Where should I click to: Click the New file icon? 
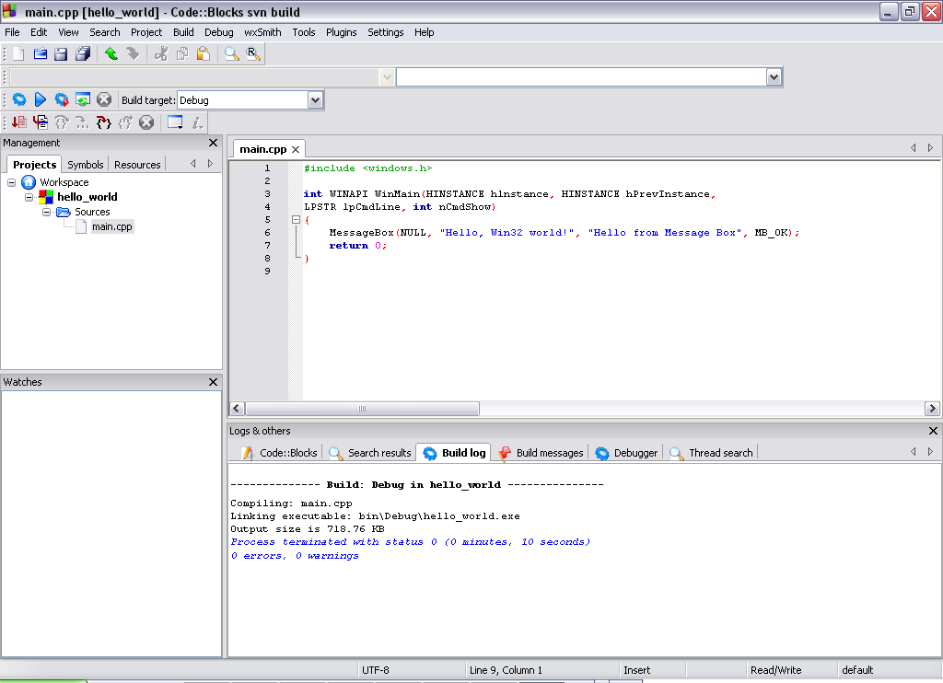click(18, 54)
